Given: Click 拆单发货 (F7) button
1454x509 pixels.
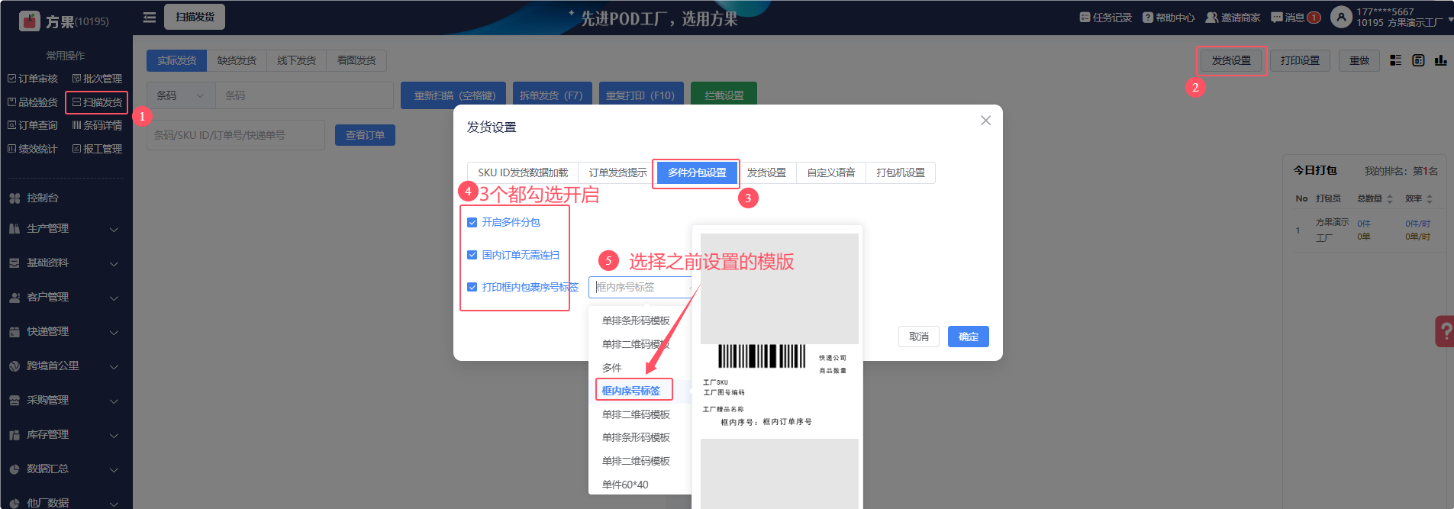Looking at the screenshot, I should (x=551, y=95).
